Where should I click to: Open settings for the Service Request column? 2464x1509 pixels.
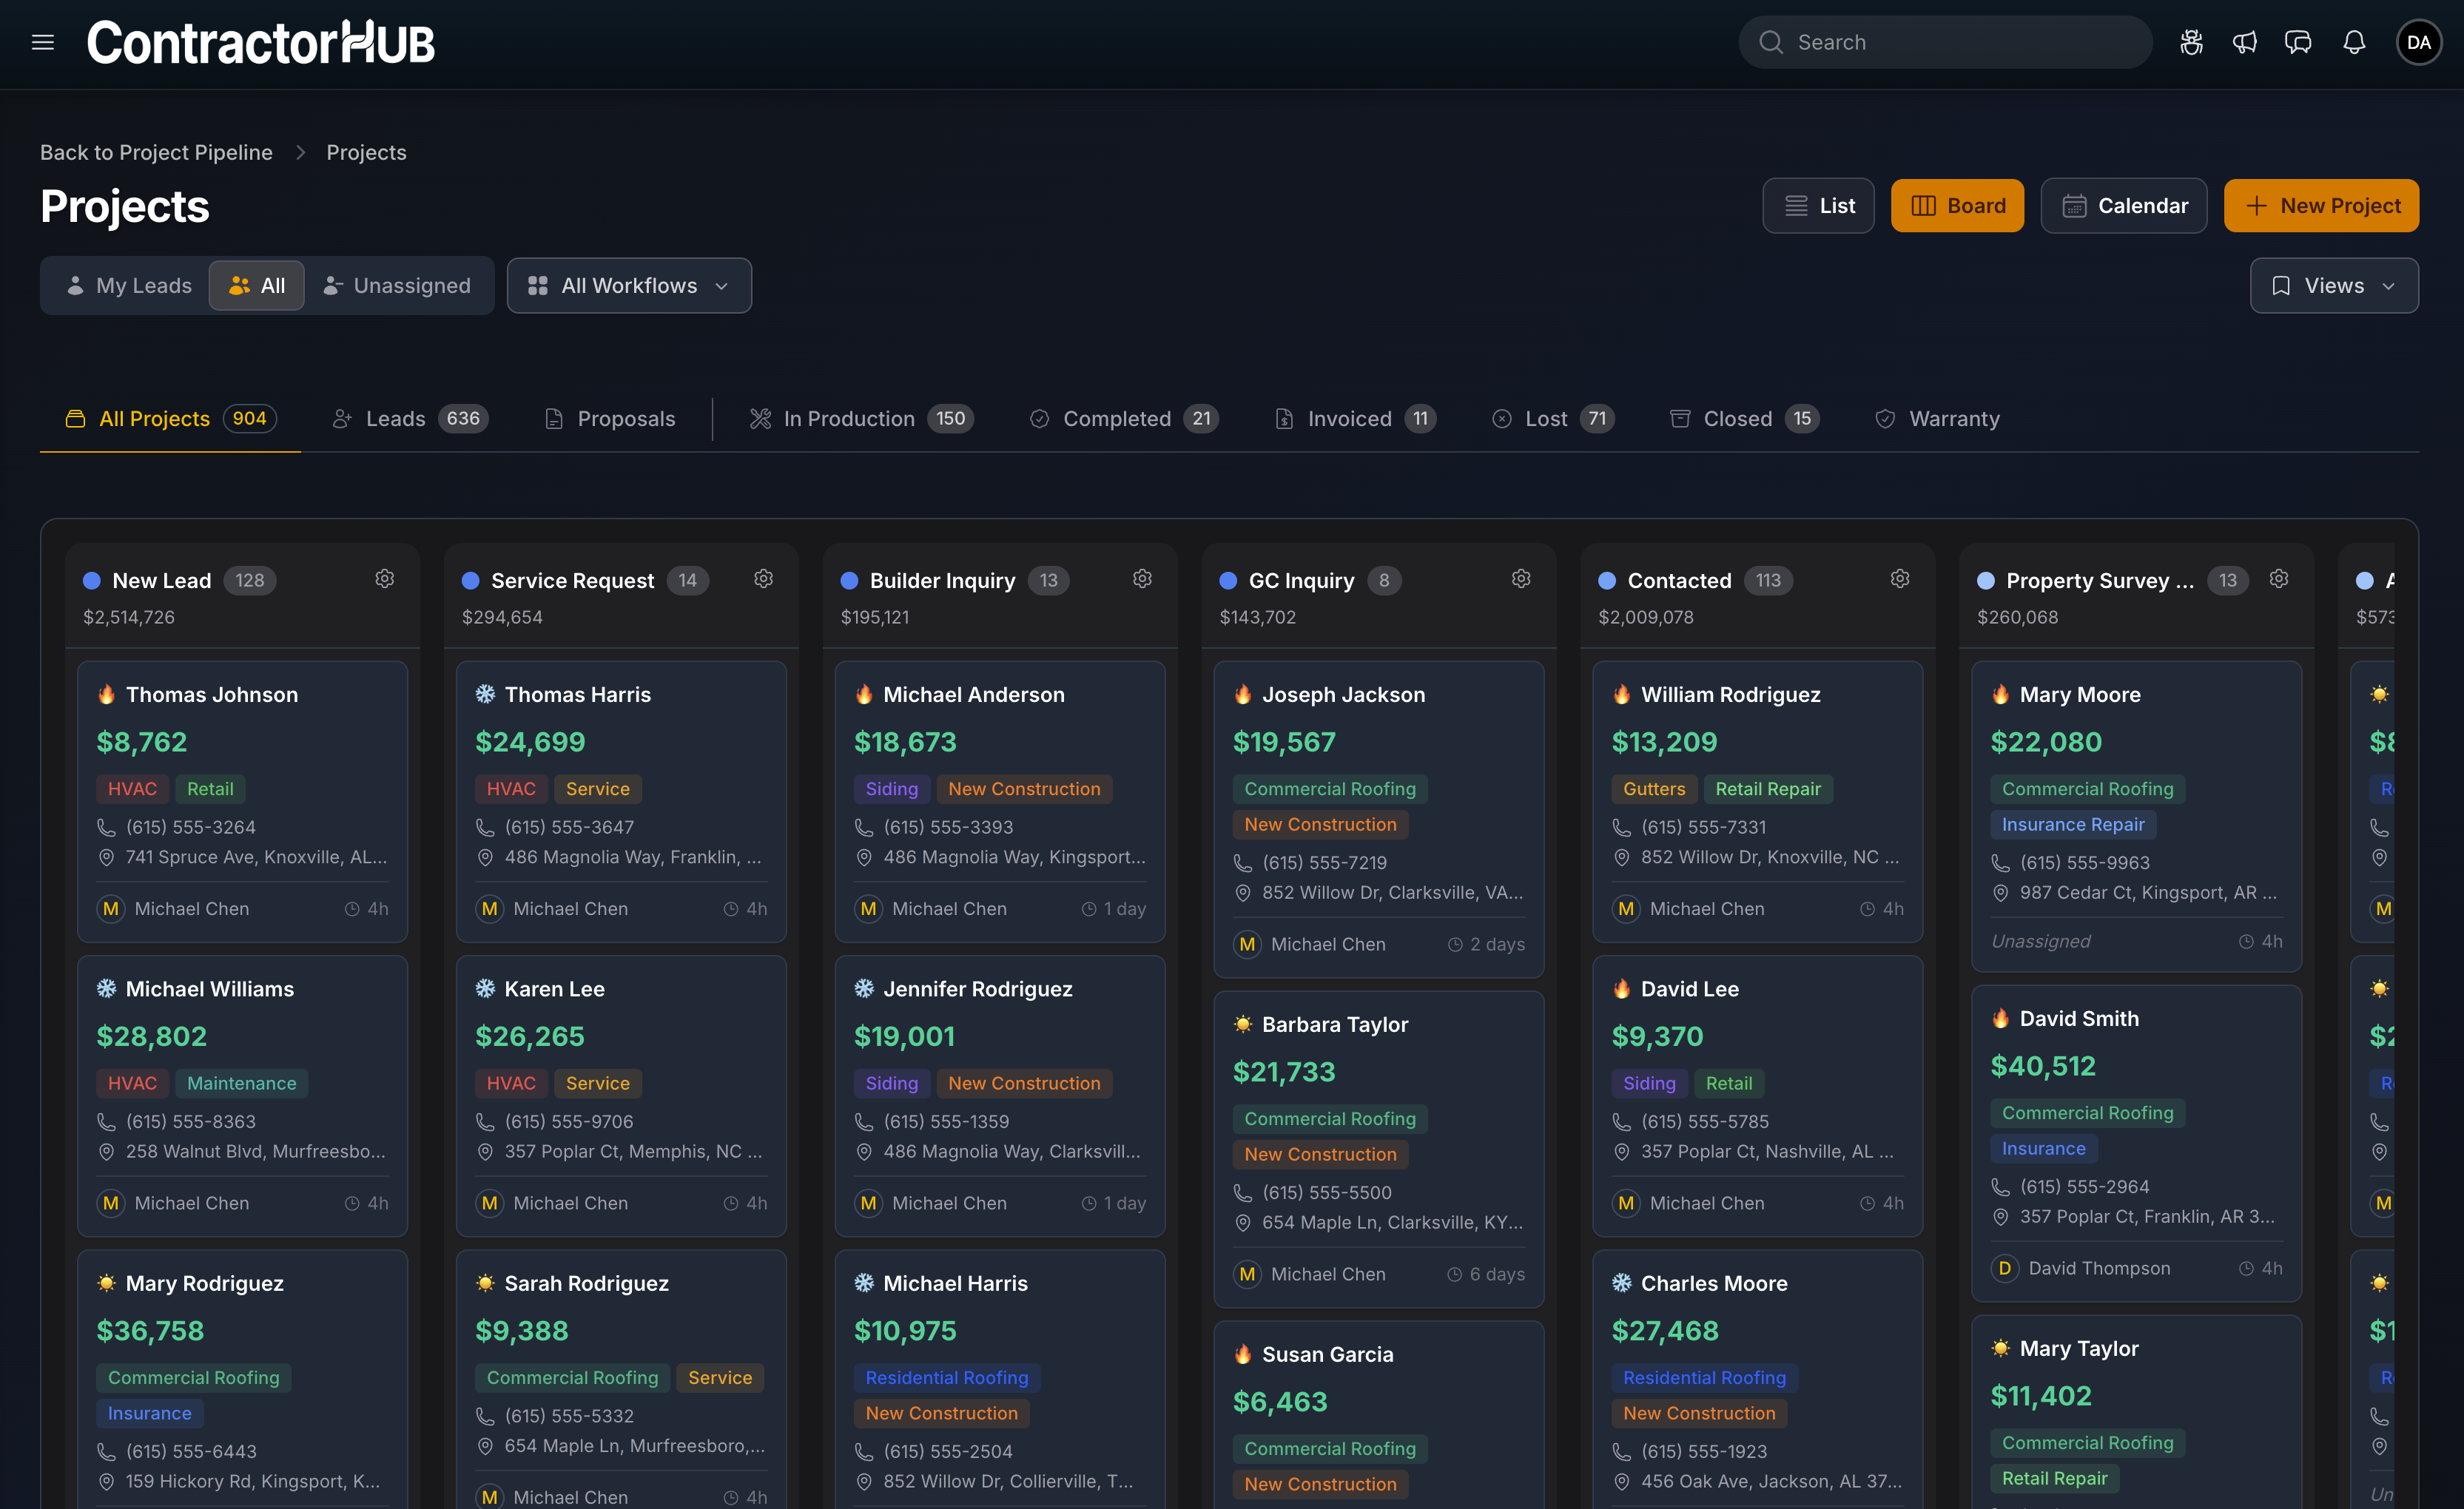pyautogui.click(x=763, y=578)
